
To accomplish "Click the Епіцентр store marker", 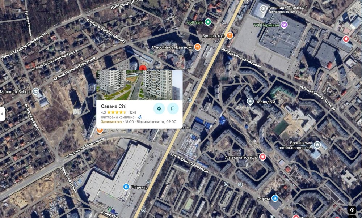I will [126, 187].
